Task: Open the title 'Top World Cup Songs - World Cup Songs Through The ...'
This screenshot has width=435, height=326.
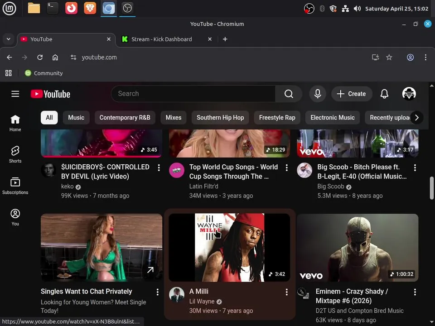Action: tap(233, 172)
